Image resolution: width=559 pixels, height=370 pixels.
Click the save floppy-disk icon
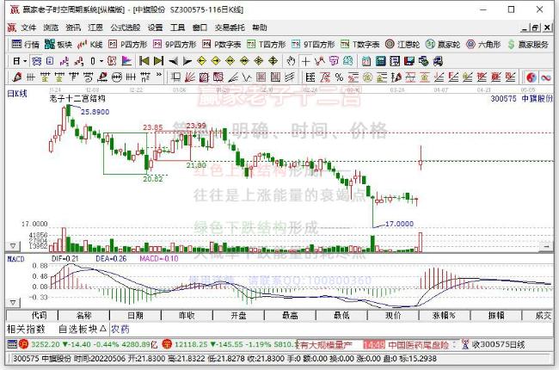(x=408, y=61)
